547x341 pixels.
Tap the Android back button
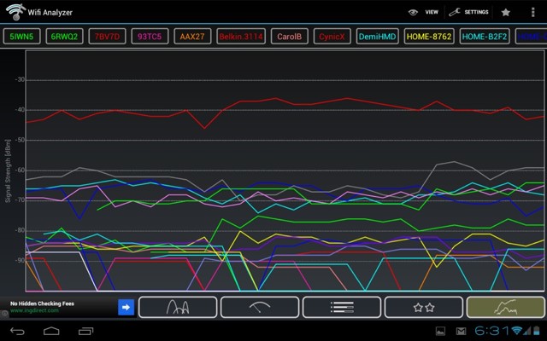[x=17, y=331]
